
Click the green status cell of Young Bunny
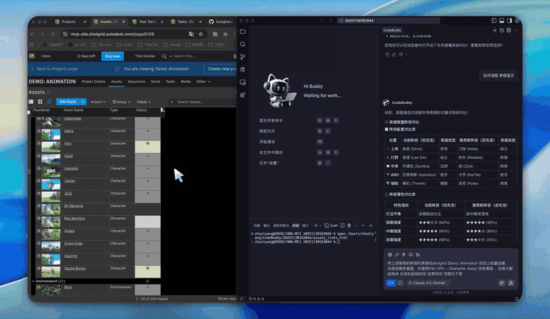(148, 272)
